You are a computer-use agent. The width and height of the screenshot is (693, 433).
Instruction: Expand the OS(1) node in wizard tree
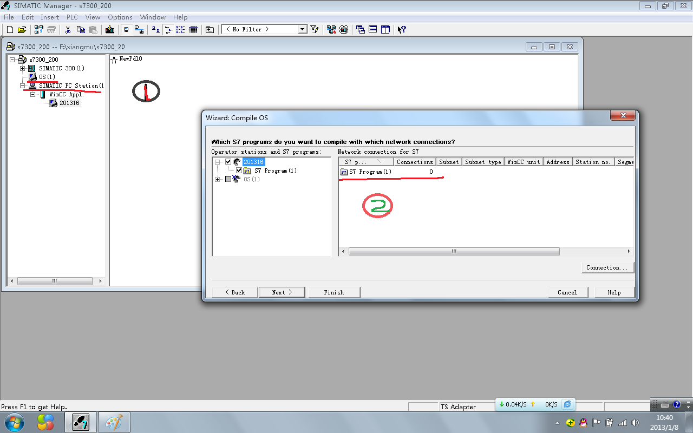[218, 179]
